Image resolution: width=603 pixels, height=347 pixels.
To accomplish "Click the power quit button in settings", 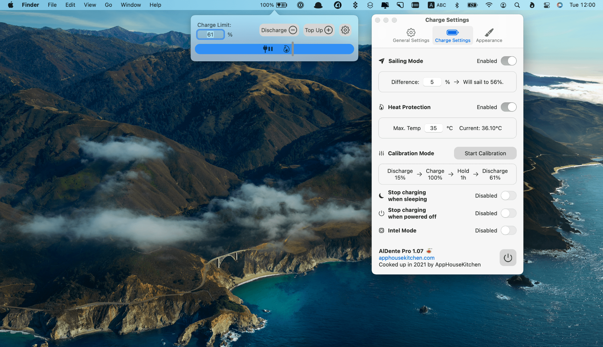I will pyautogui.click(x=508, y=258).
